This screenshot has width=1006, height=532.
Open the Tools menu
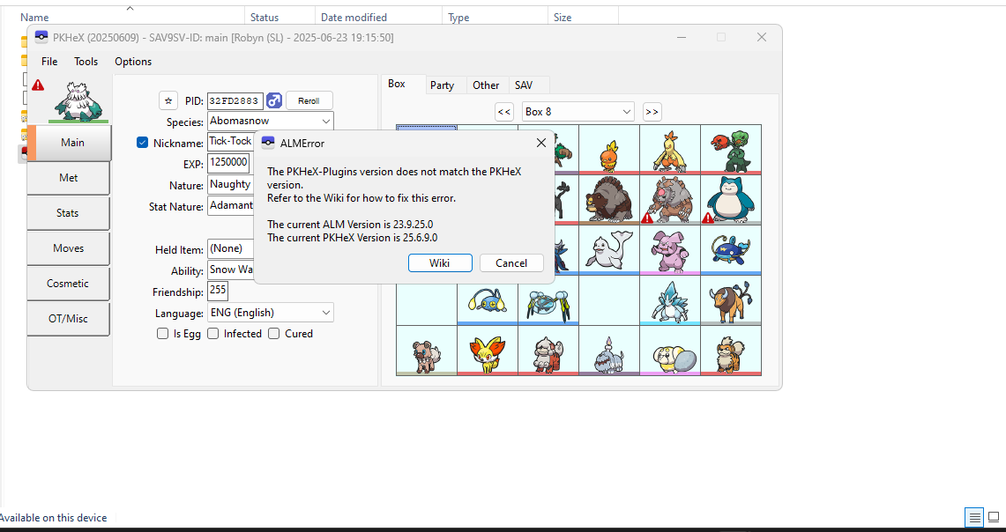(86, 62)
